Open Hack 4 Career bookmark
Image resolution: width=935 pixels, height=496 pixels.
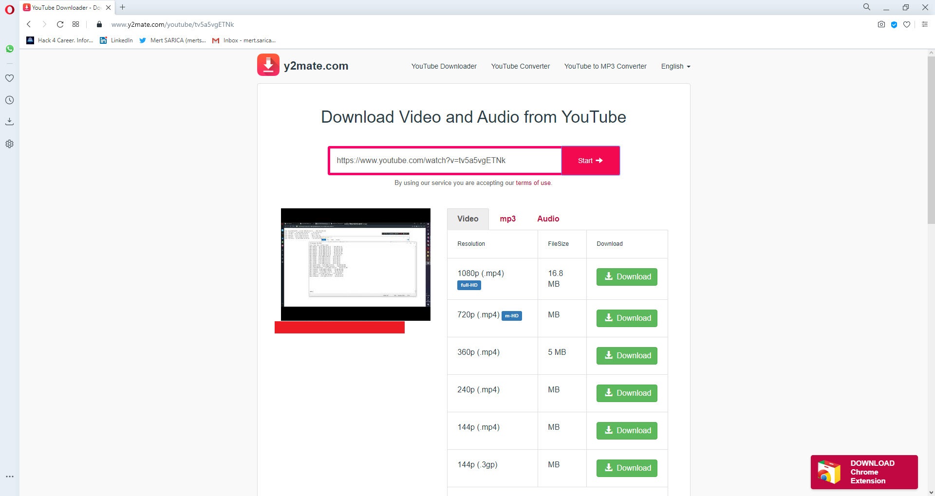[x=59, y=40]
